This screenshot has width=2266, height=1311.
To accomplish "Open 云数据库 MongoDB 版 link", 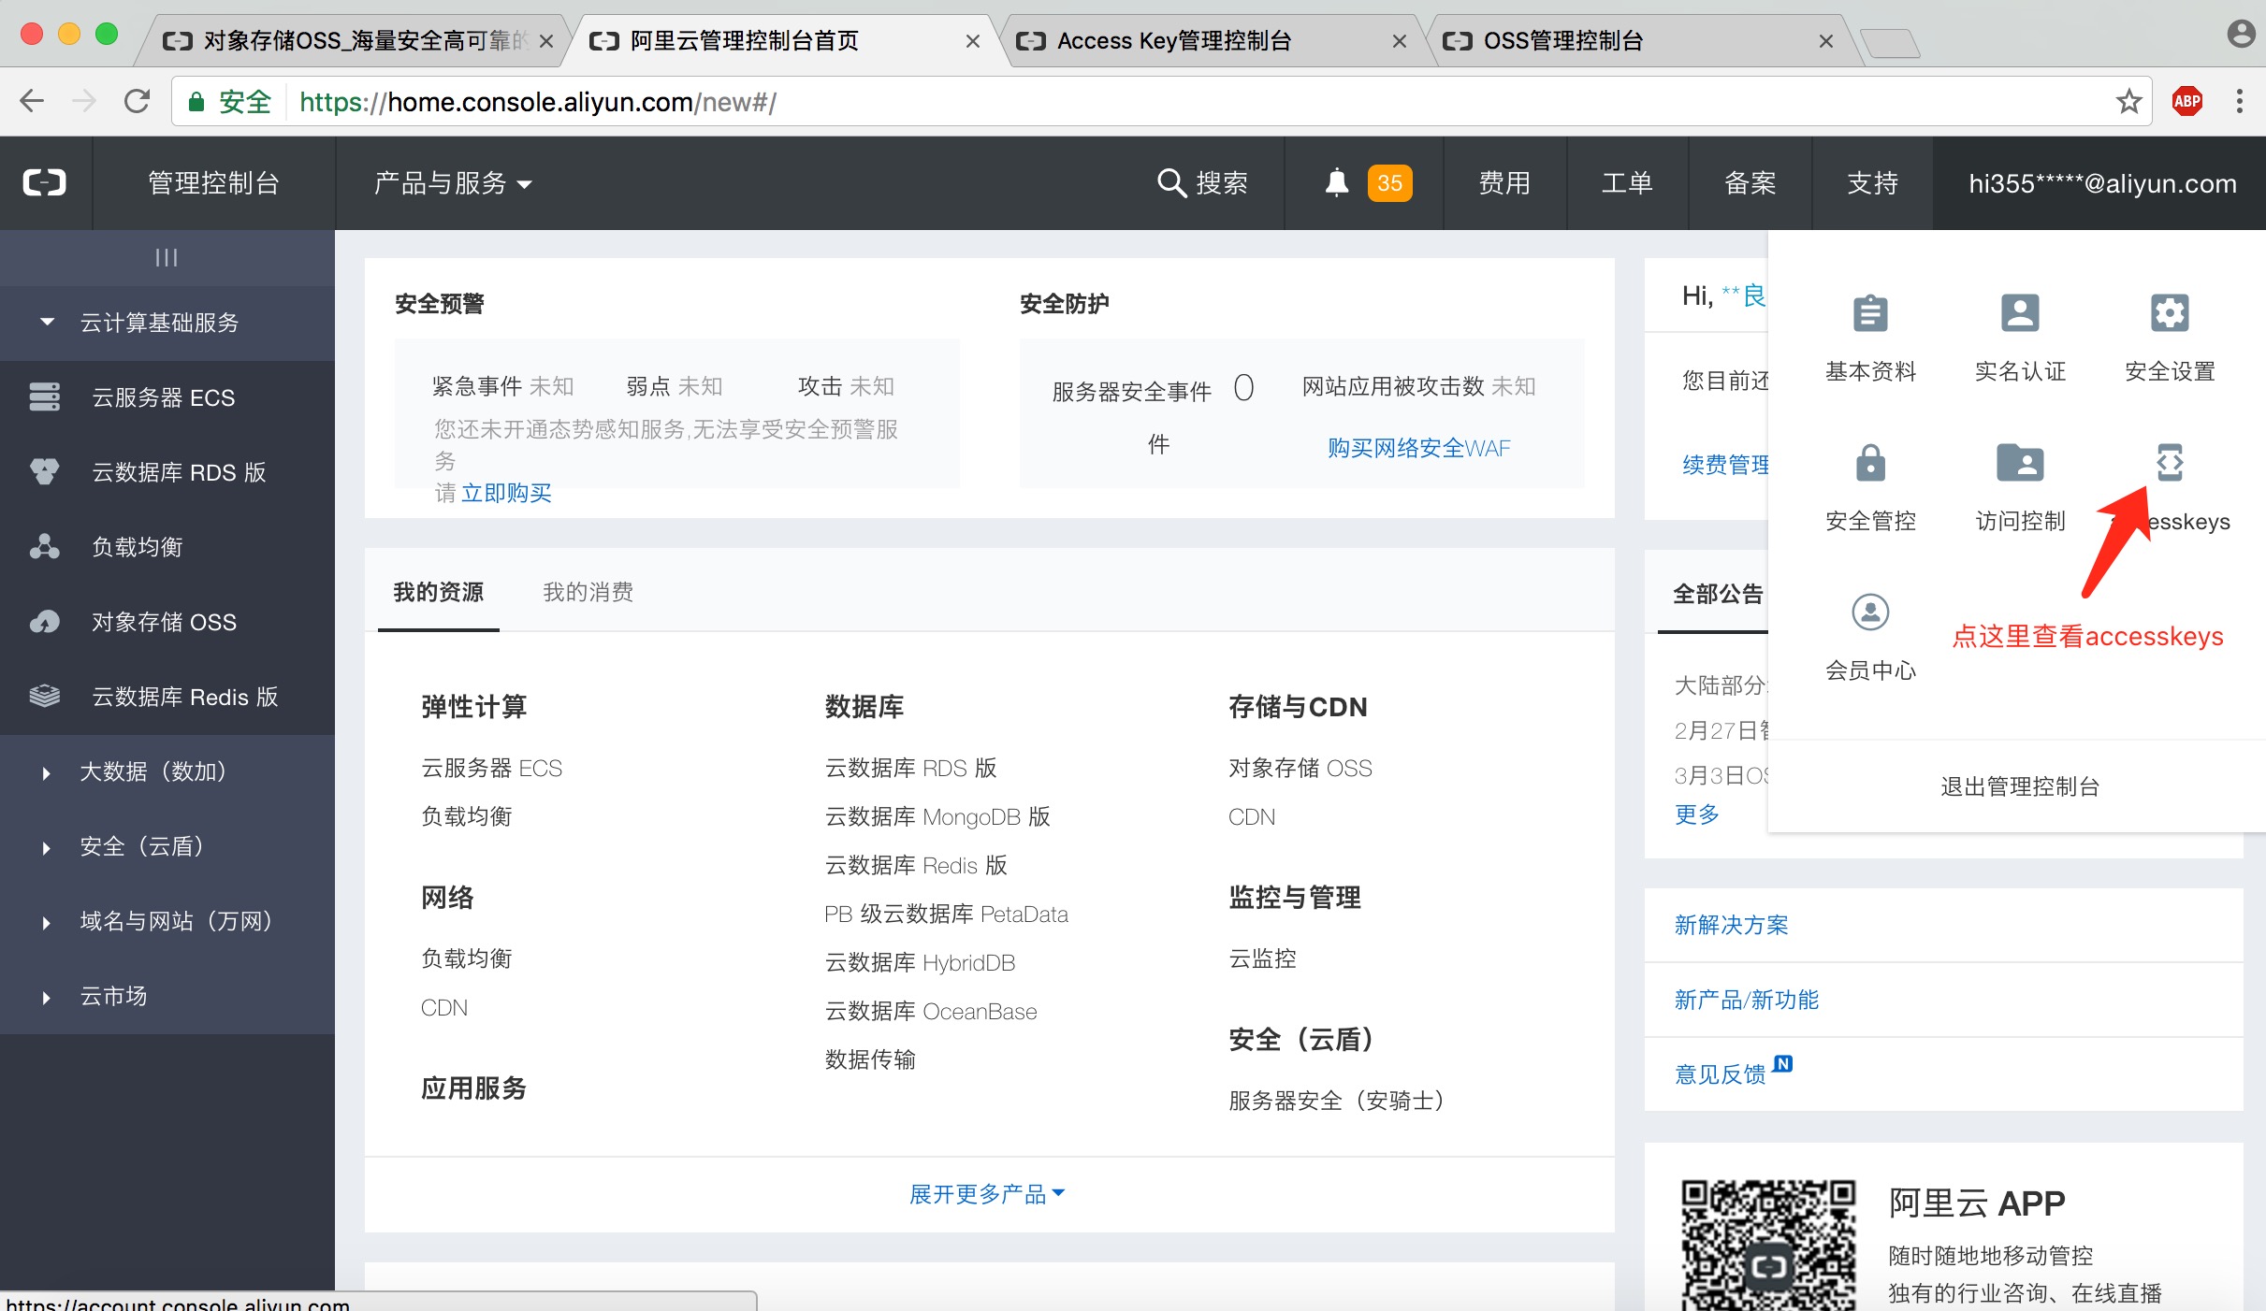I will tap(937, 816).
